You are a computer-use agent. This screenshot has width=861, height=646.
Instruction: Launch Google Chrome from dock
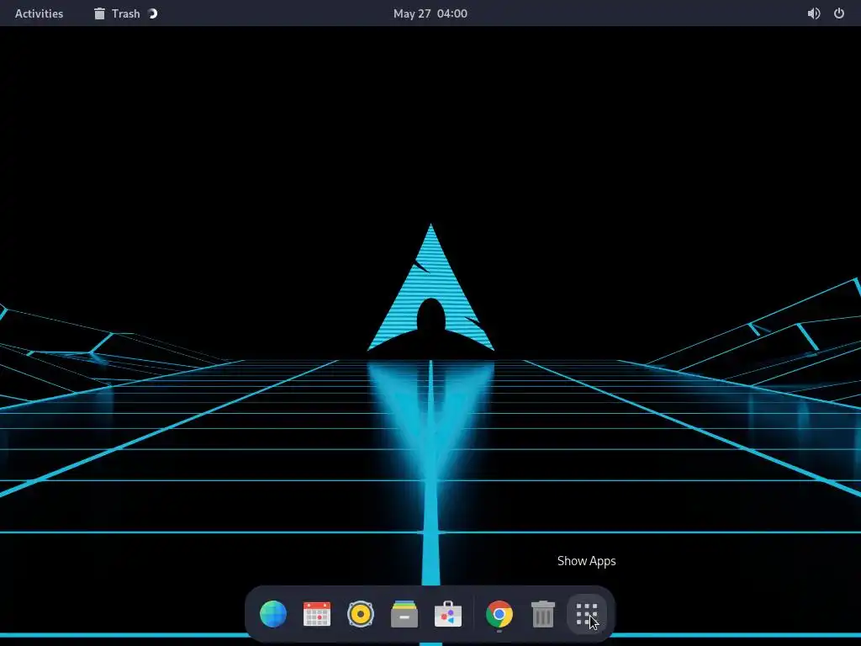499,613
